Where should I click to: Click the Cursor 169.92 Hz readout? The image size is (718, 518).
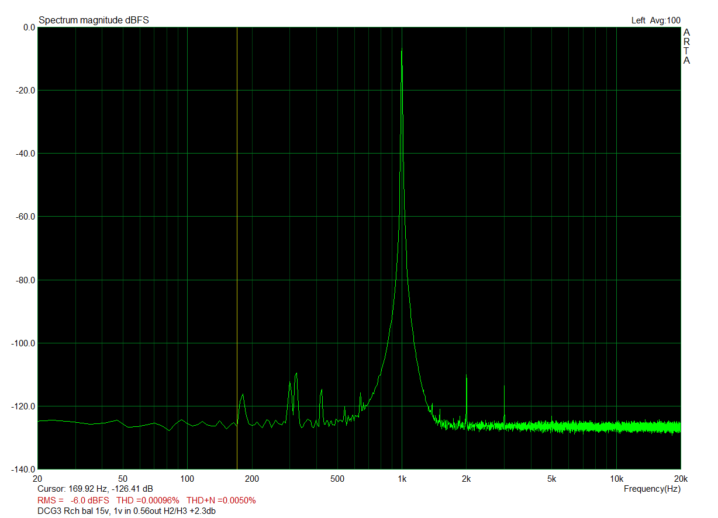click(95, 488)
